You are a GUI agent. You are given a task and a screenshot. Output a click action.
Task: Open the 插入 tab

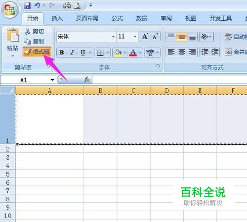tap(57, 18)
